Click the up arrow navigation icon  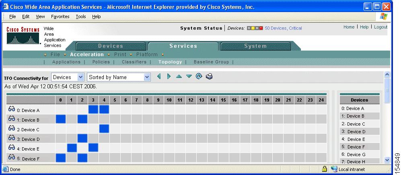[179, 76]
